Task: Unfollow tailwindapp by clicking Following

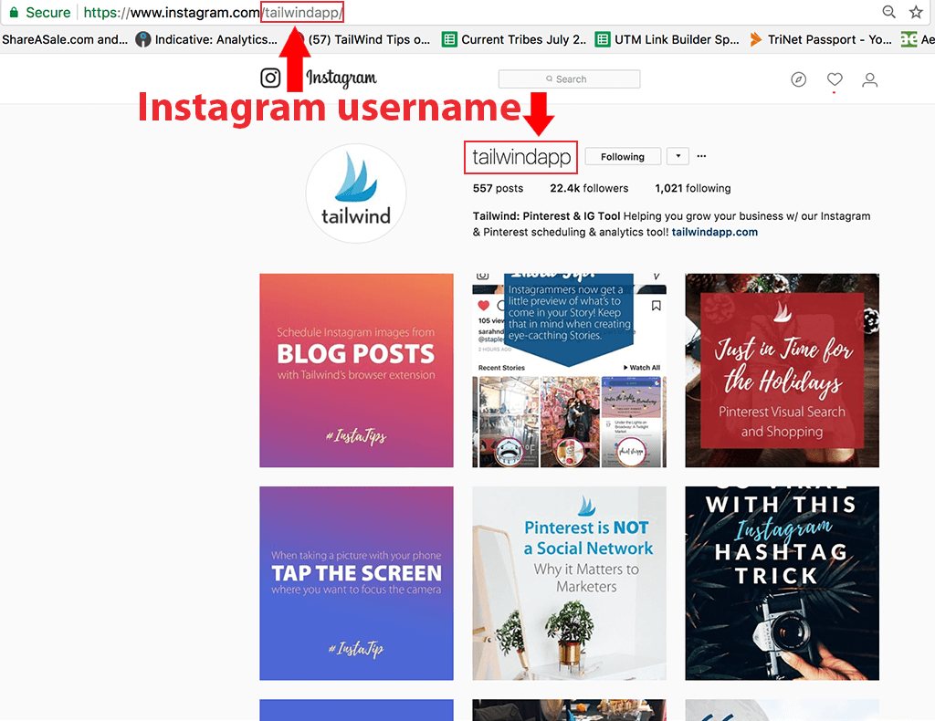Action: (x=622, y=156)
